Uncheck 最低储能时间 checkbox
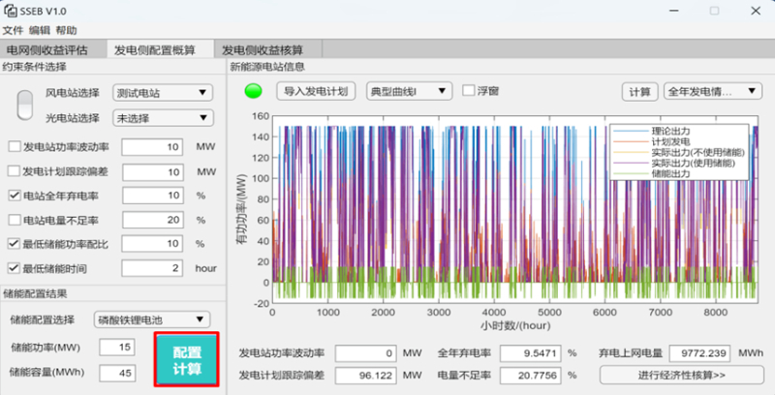The height and width of the screenshot is (395, 775). tap(15, 268)
